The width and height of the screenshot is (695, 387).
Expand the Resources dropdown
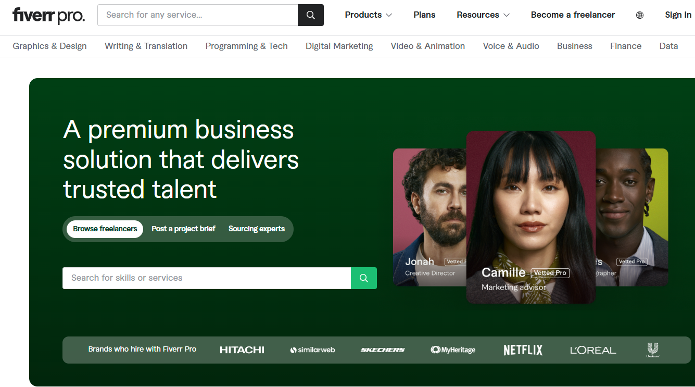(x=483, y=15)
